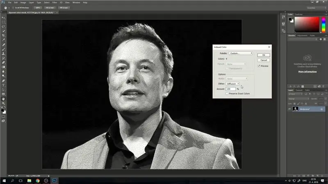Confirm Indexed Color with the OK button
The width and height of the screenshot is (328, 184).
pos(264,55)
